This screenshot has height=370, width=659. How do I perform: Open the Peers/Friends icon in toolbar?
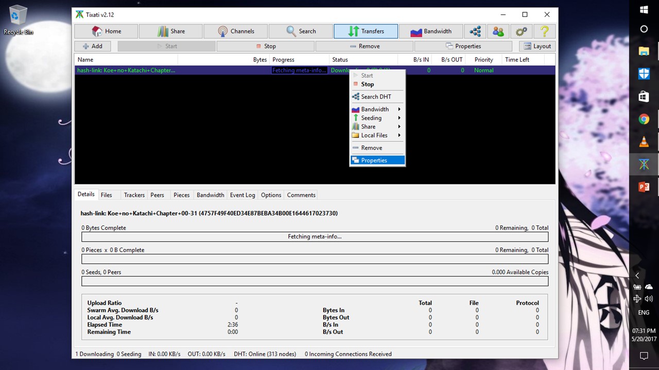coord(498,31)
